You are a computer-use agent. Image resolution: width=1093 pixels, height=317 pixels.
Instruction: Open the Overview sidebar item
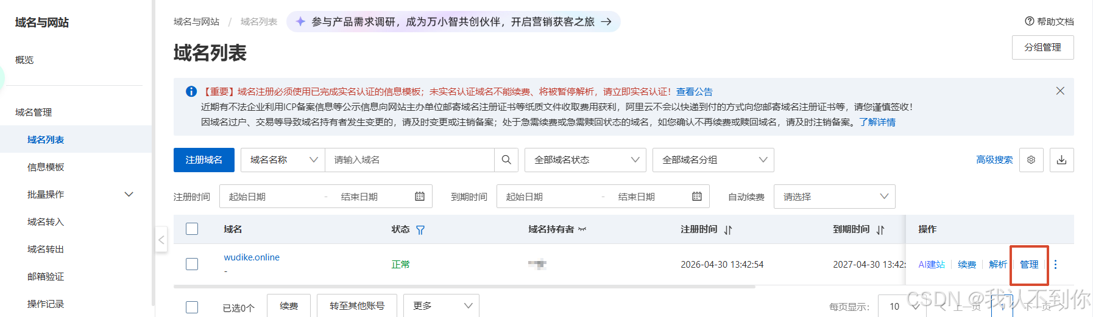[x=24, y=60]
